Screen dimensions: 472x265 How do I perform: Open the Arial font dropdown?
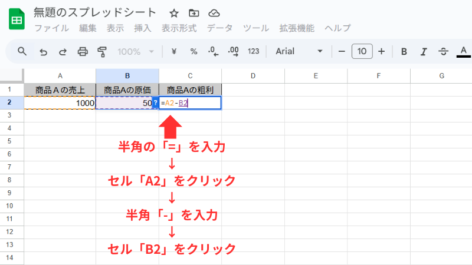[299, 51]
